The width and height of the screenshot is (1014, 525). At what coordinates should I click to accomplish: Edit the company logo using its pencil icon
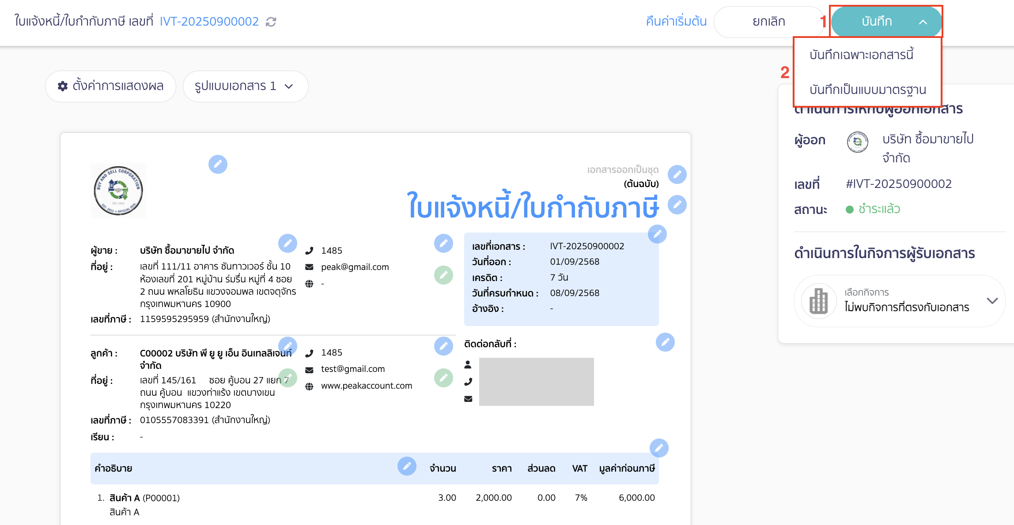click(218, 164)
